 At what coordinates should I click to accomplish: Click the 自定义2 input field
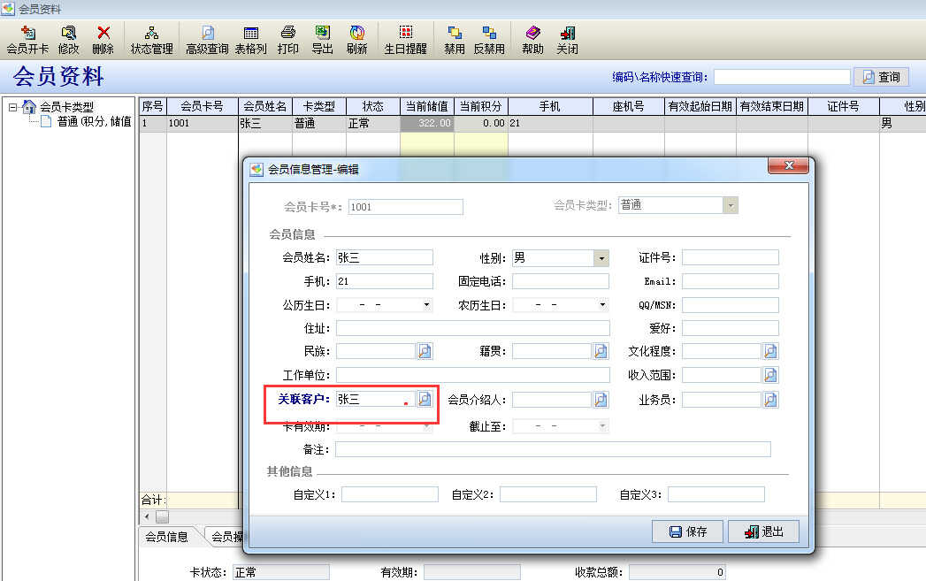[548, 494]
